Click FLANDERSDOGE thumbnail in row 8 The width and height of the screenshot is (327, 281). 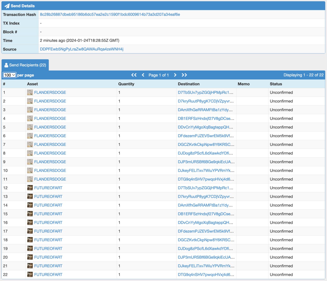pyautogui.click(x=30, y=153)
